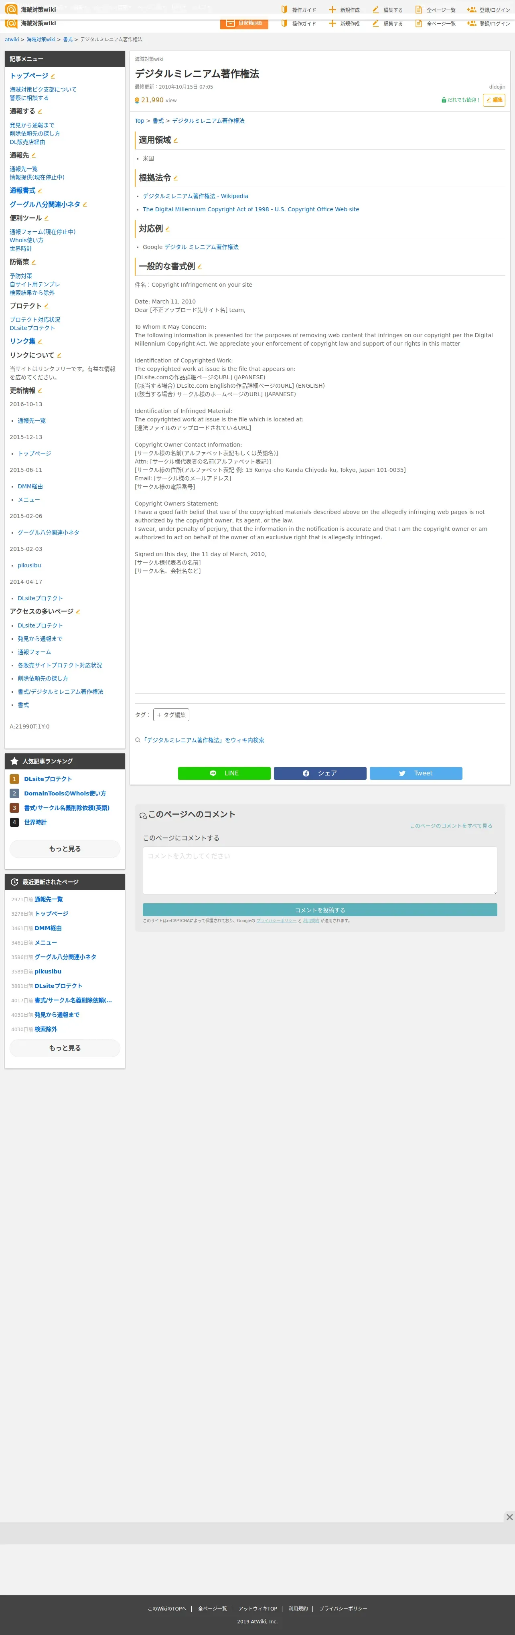Close the bottom ad banner with X

click(x=509, y=1517)
